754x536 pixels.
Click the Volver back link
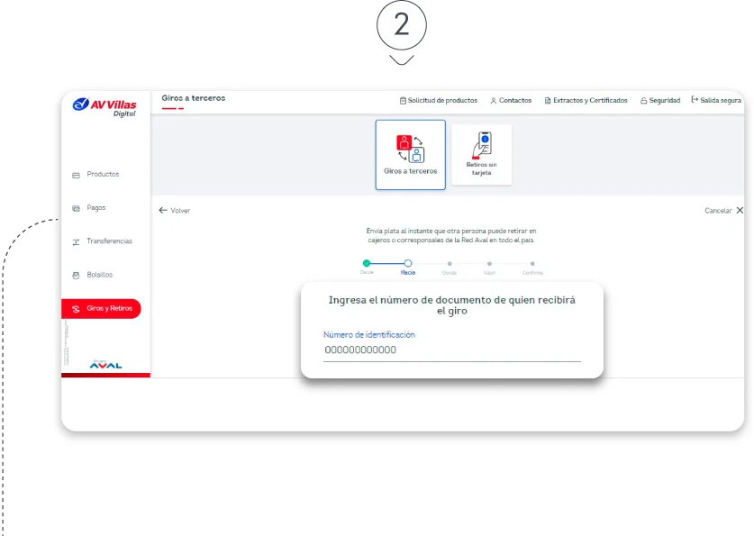[x=174, y=210]
